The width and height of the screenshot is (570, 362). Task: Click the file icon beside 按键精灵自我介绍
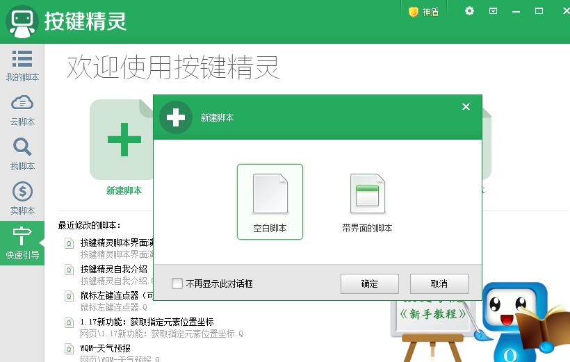coord(69,270)
